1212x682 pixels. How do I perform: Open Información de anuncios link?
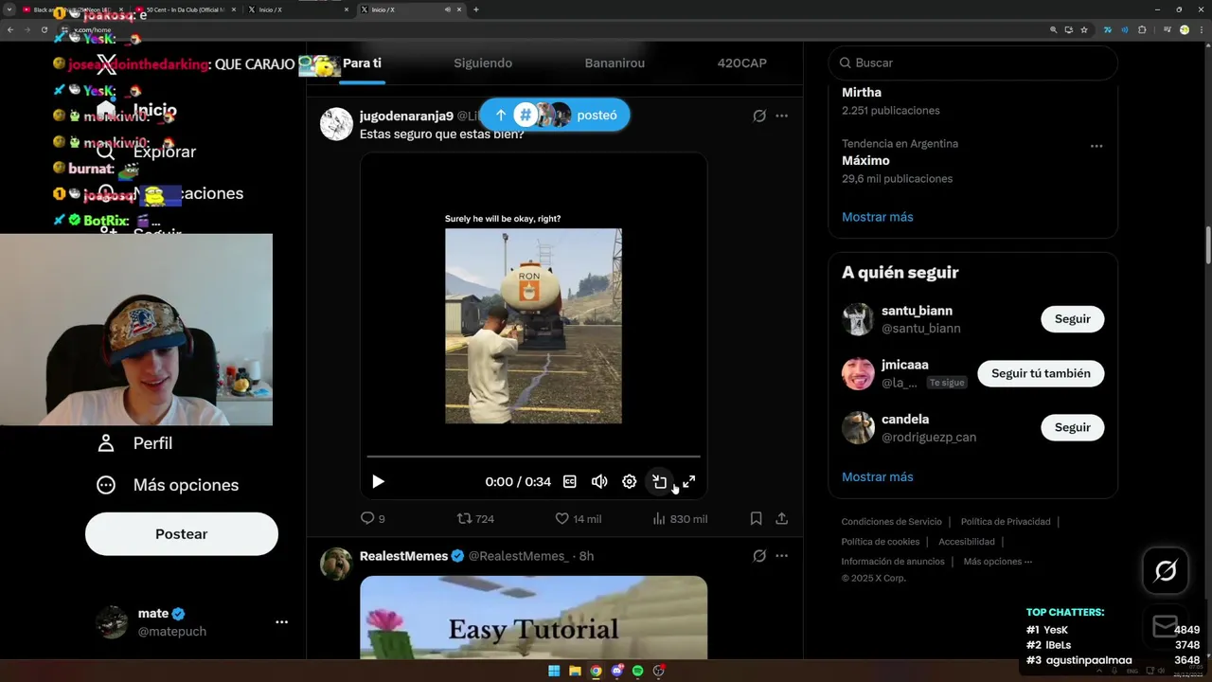point(893,562)
